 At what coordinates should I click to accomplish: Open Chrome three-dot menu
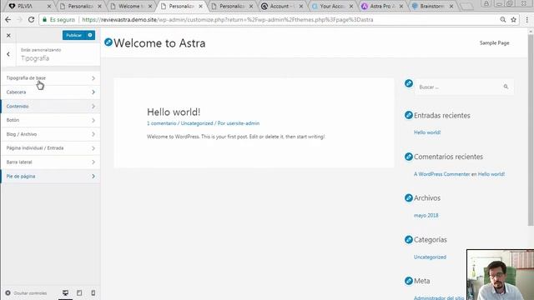click(x=527, y=20)
